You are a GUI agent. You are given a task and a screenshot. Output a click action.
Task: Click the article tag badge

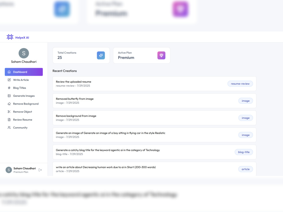246,169
